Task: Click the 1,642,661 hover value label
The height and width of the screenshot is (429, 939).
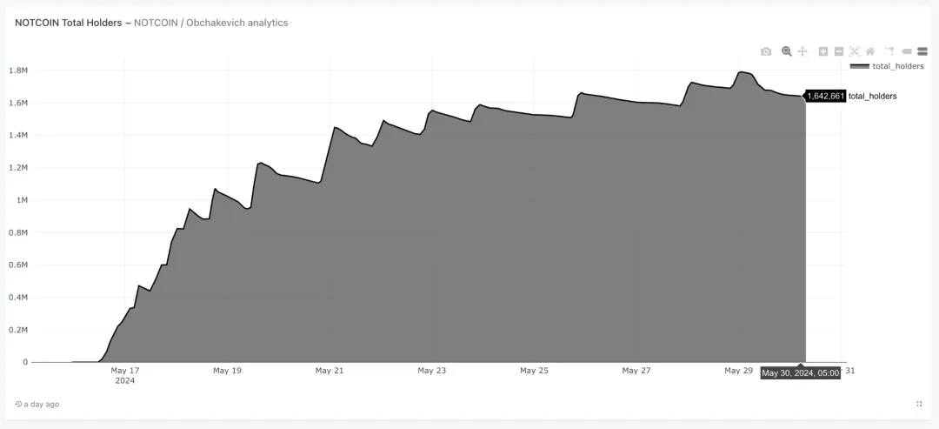Action: [825, 96]
